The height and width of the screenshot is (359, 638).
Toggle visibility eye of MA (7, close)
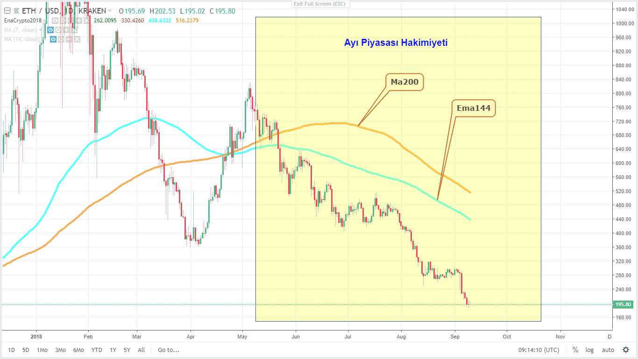(x=50, y=30)
